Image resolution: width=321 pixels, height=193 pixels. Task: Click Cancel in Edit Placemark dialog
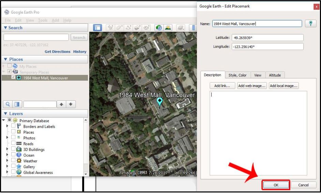click(x=303, y=185)
